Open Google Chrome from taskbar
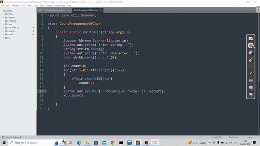Viewport: 260px width, 146px height. (113, 142)
